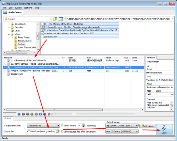This screenshot has width=177, height=141.
Task: Open the Near CD Quality bitrate dropdown
Action: click(x=122, y=132)
